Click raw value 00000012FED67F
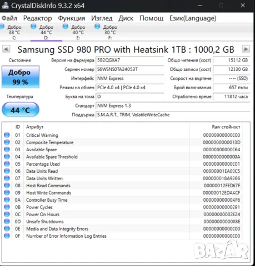This screenshot has height=266, width=255. click(x=222, y=186)
